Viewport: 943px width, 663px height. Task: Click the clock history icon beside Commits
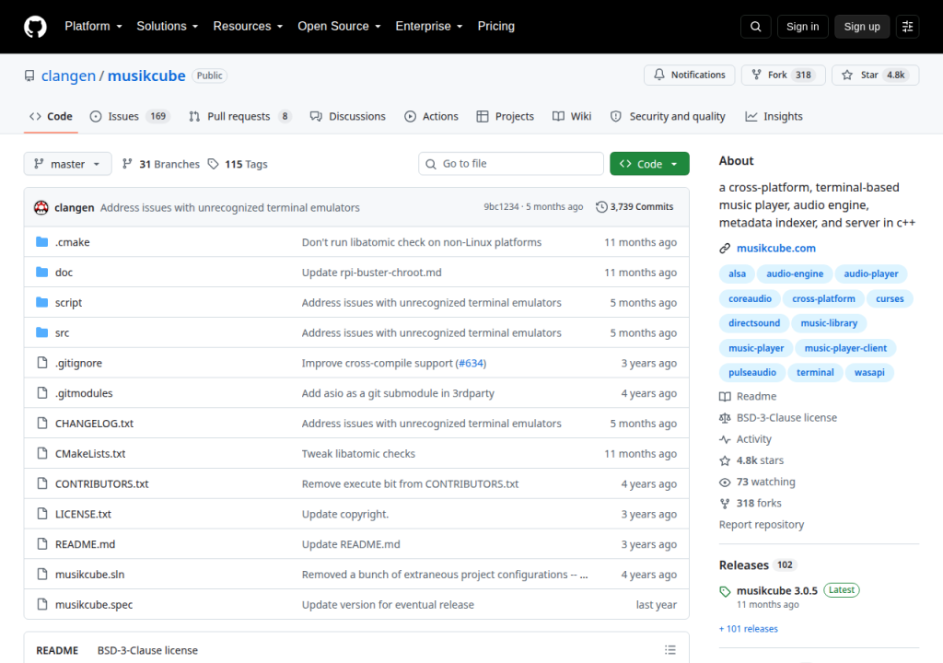coord(601,207)
